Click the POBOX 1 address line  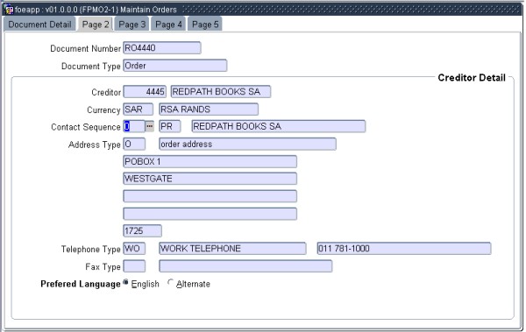pyautogui.click(x=210, y=162)
